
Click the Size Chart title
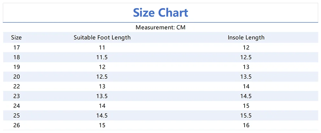(x=160, y=13)
